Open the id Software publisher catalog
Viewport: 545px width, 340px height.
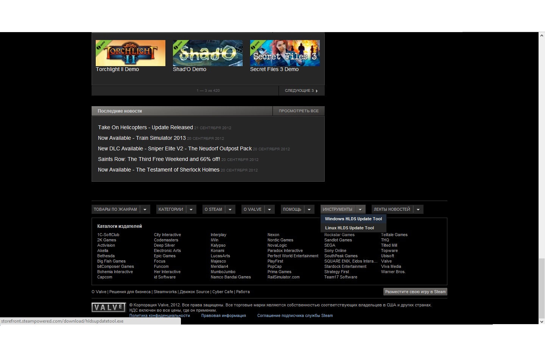[x=165, y=277]
